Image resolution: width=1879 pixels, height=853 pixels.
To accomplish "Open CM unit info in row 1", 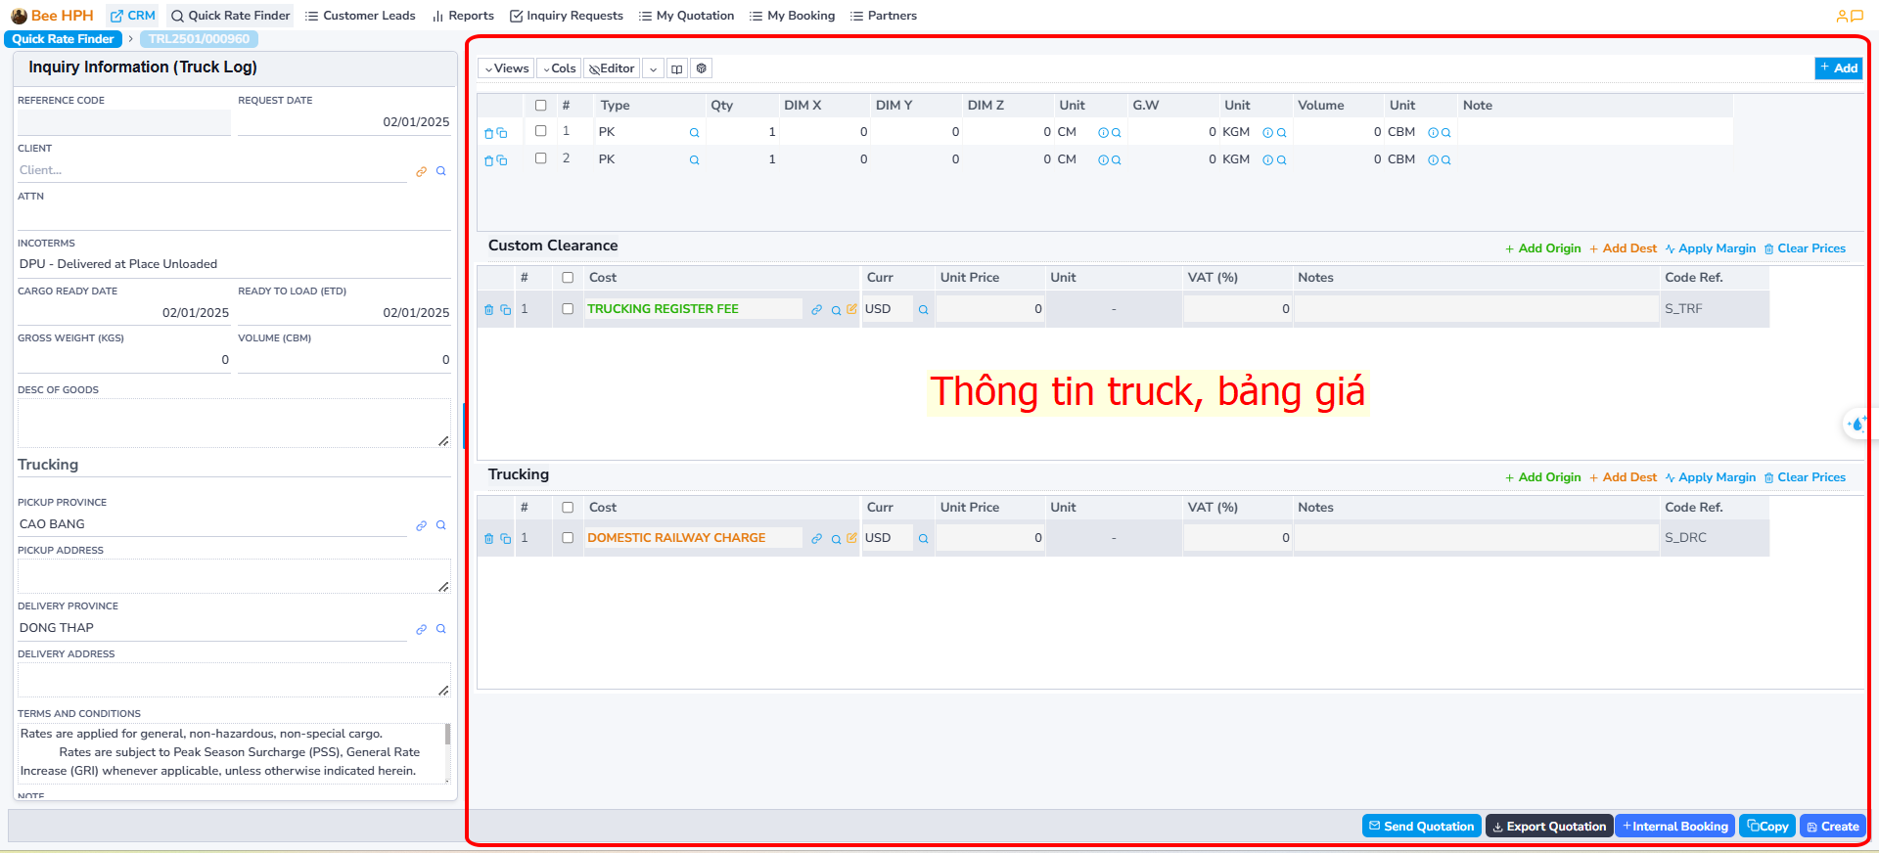I will (x=1103, y=133).
